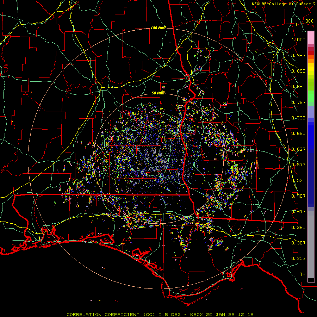Click the 100 NMI range ring label
The width and height of the screenshot is (317, 317).
click(x=158, y=28)
